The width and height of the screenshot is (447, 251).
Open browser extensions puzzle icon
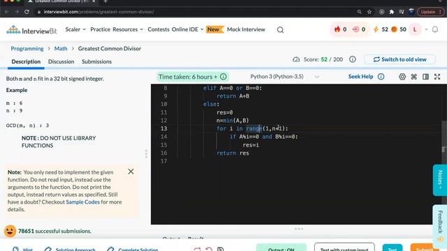click(x=391, y=12)
